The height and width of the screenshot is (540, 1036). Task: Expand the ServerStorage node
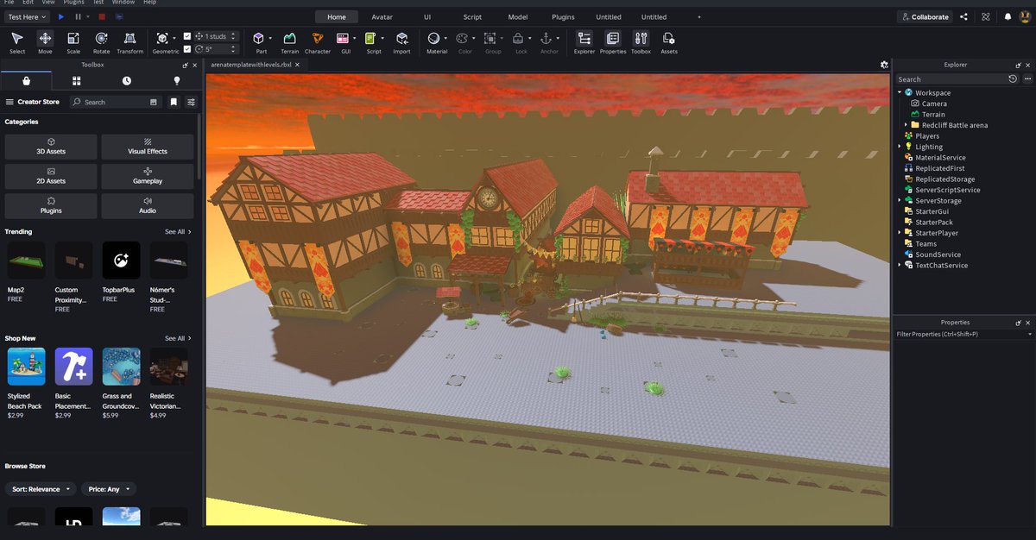click(x=900, y=200)
